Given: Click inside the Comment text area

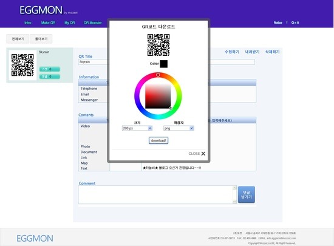Looking at the screenshot, I should [155, 194].
